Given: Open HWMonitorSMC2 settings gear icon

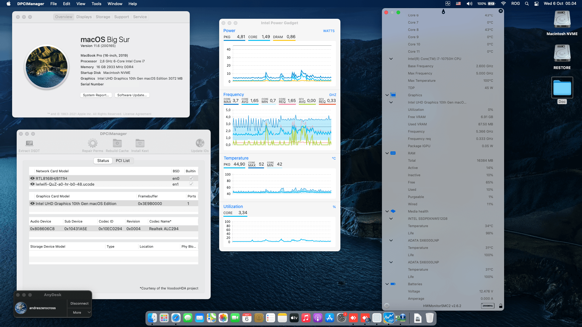Looking at the screenshot, I should (x=386, y=306).
